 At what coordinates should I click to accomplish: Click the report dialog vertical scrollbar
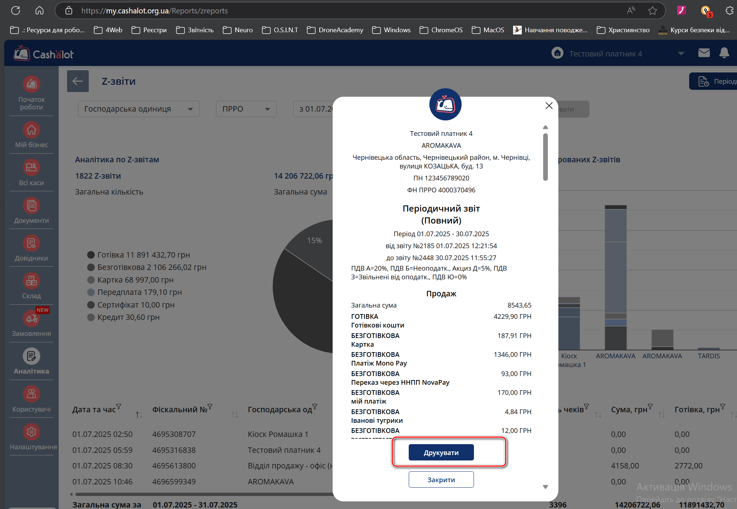[545, 157]
